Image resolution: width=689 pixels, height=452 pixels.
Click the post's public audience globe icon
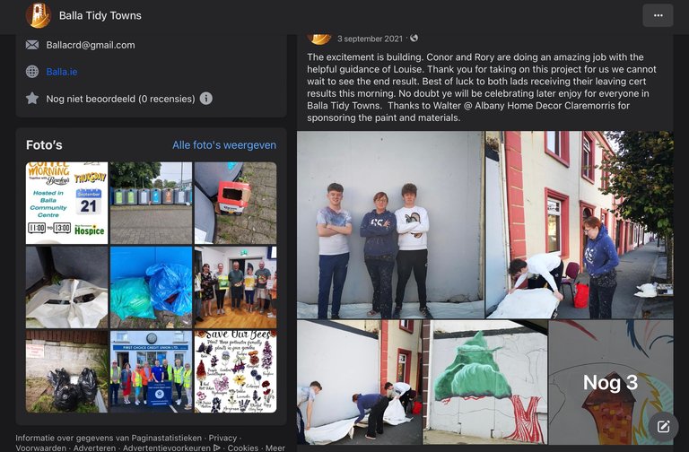coord(414,39)
